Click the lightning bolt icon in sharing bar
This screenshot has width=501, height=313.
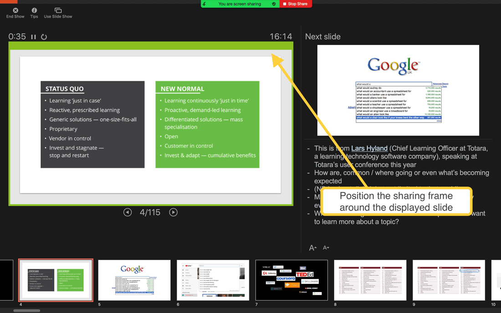[x=204, y=4]
